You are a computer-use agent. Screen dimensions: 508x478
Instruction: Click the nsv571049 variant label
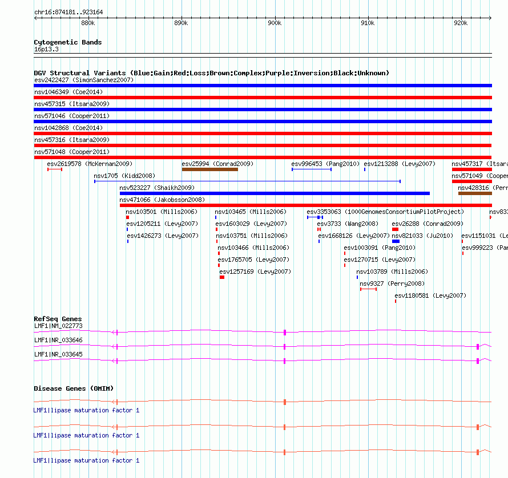pos(480,176)
